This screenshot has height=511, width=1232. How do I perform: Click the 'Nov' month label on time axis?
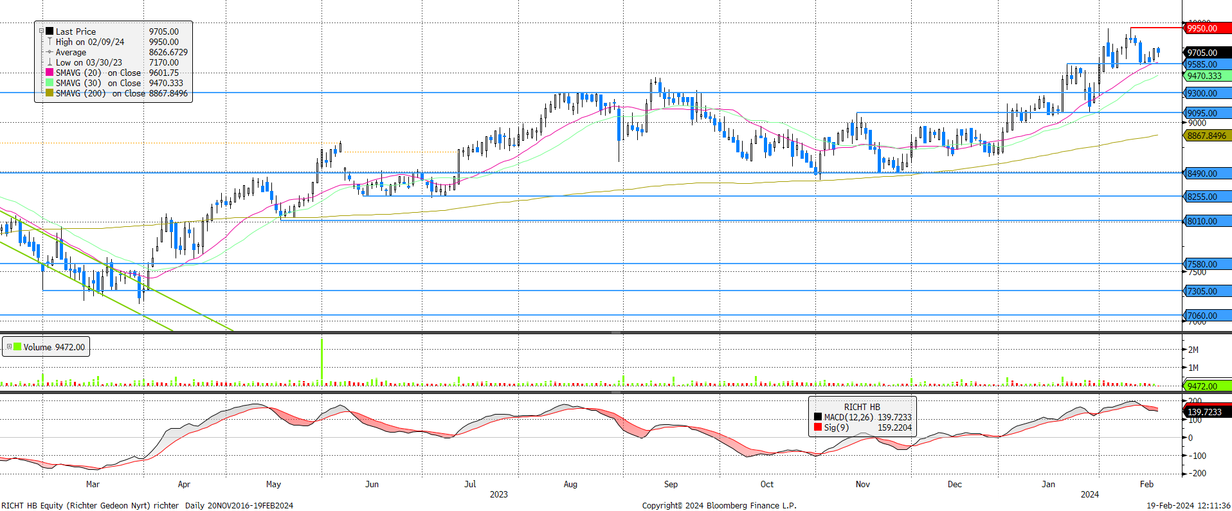862,484
